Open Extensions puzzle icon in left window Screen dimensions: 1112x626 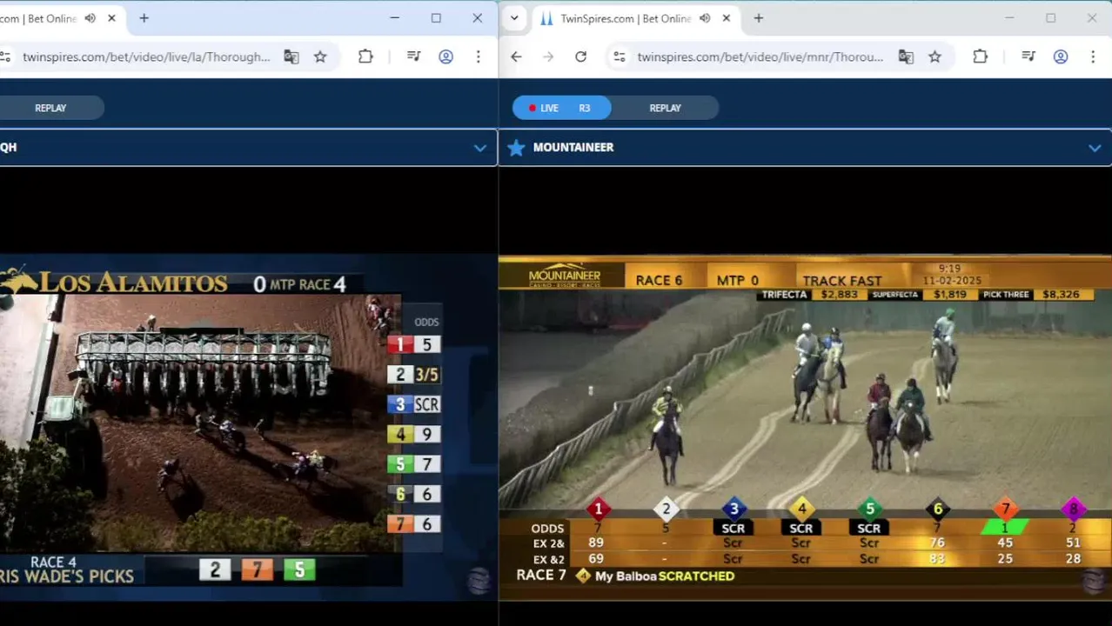(x=365, y=57)
